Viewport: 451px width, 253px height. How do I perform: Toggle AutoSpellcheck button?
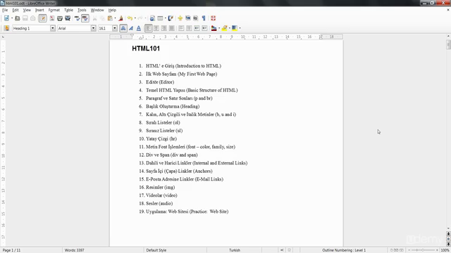click(85, 18)
